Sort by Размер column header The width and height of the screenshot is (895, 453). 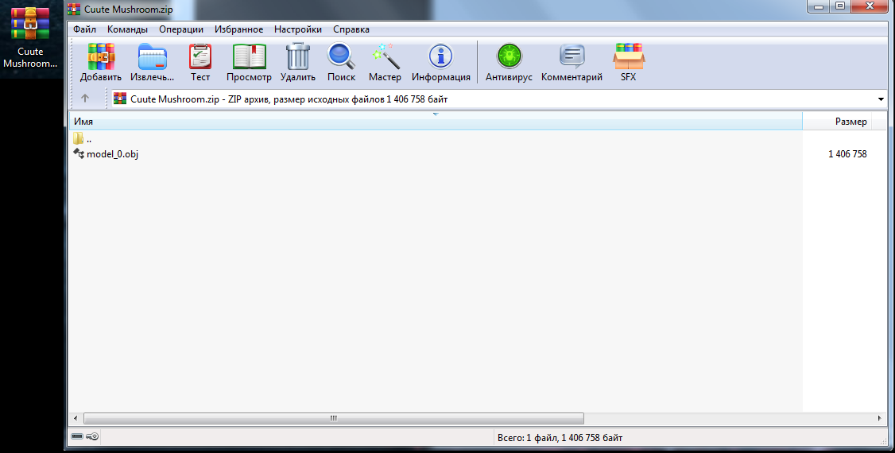coord(837,121)
